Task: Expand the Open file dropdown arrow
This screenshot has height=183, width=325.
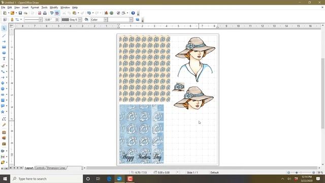Action: (x=16, y=13)
